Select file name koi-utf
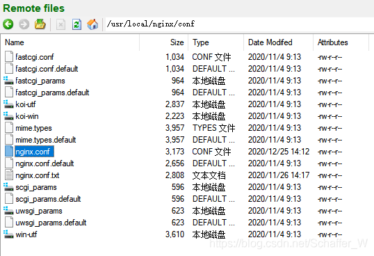 tap(25, 104)
